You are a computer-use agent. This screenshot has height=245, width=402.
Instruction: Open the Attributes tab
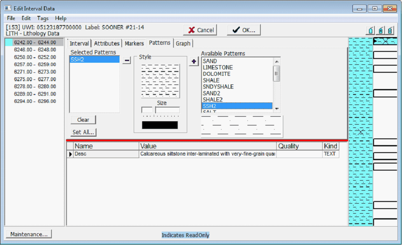click(x=107, y=43)
